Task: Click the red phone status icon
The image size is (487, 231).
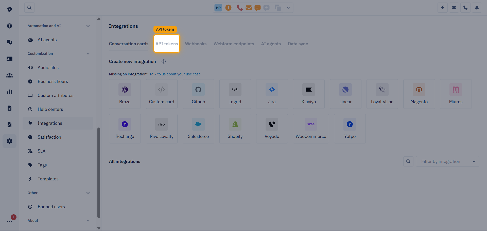Action: [x=239, y=8]
